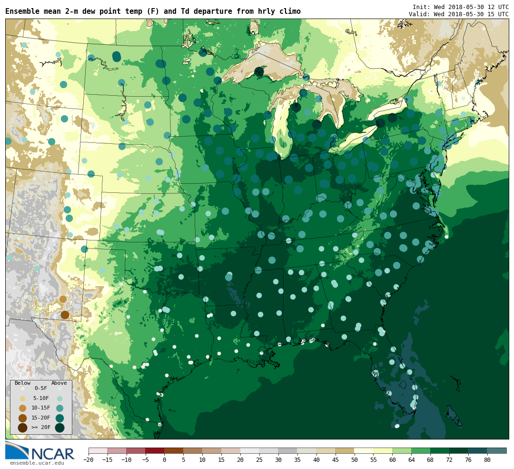Click the '64' colorbar tick label
Viewport: 514px width, 469px height.
pyautogui.click(x=411, y=460)
